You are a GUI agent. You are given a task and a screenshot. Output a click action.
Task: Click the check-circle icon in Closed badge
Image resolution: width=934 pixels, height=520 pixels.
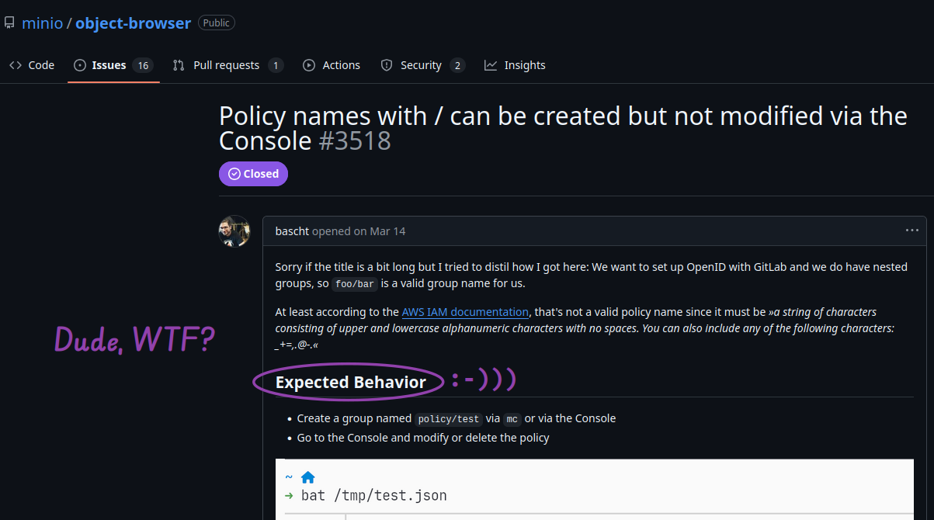point(234,174)
